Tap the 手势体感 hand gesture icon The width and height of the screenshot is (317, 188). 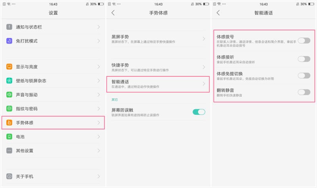point(9,123)
